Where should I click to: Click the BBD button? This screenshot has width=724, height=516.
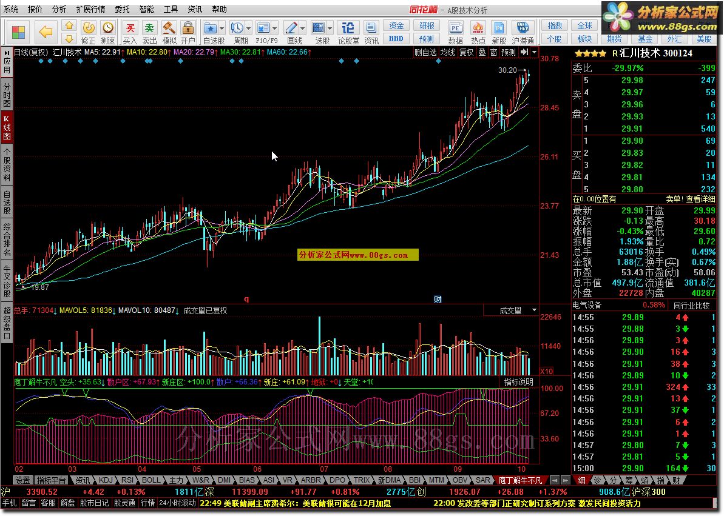coord(396,39)
